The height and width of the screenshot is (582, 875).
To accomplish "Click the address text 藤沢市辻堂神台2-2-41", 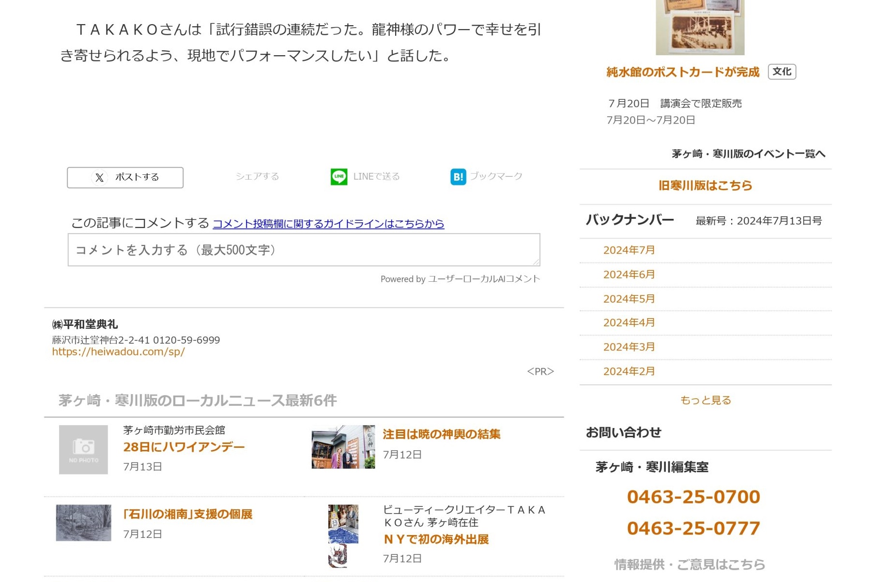I will 101,340.
